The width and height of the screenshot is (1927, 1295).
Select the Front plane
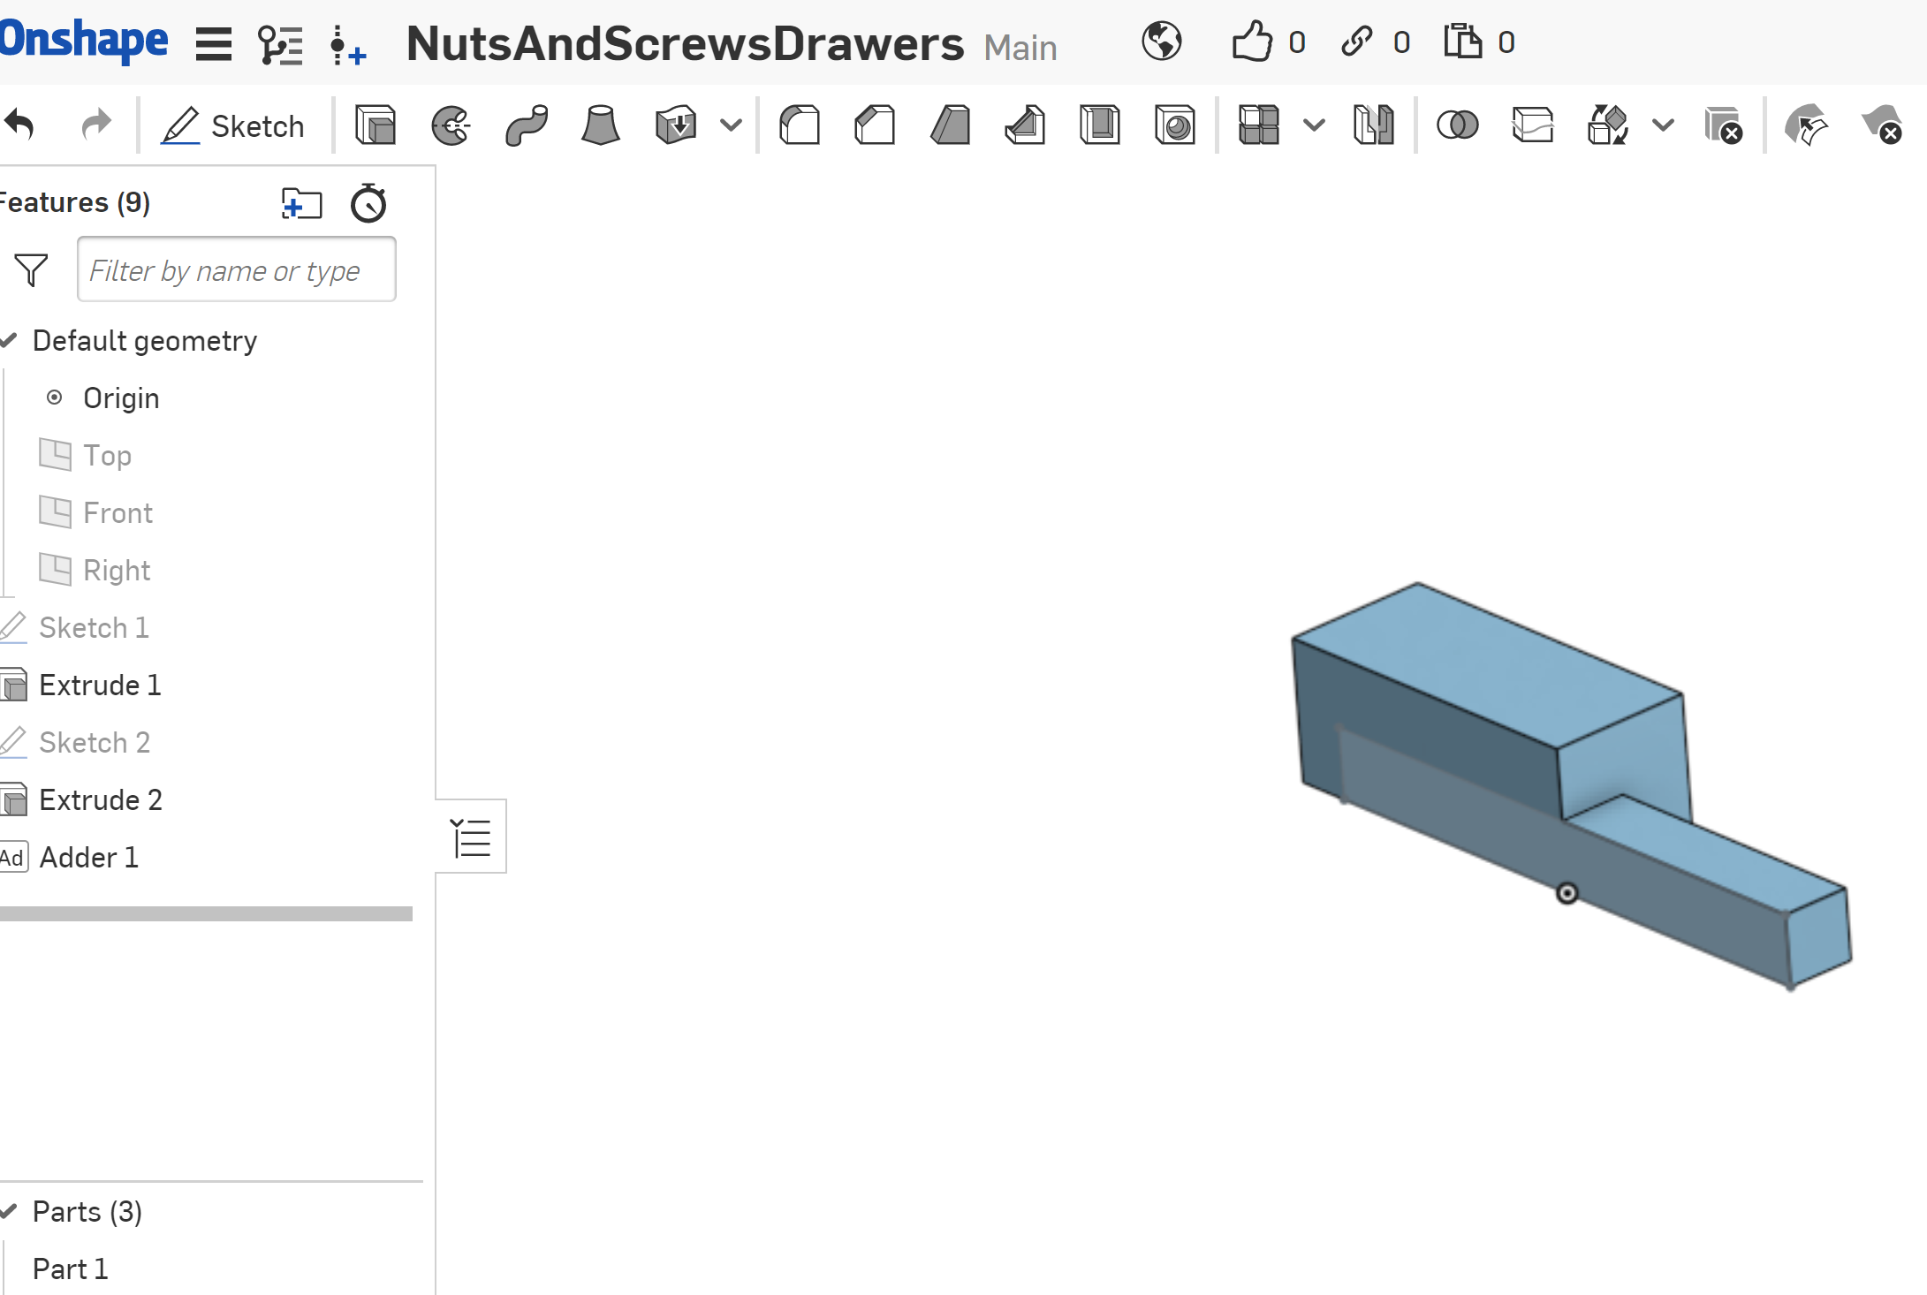tap(118, 513)
